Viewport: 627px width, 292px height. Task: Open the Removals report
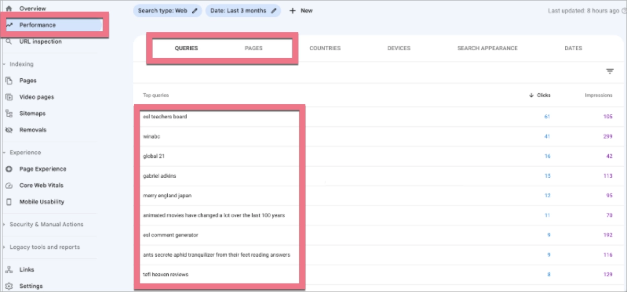[33, 130]
